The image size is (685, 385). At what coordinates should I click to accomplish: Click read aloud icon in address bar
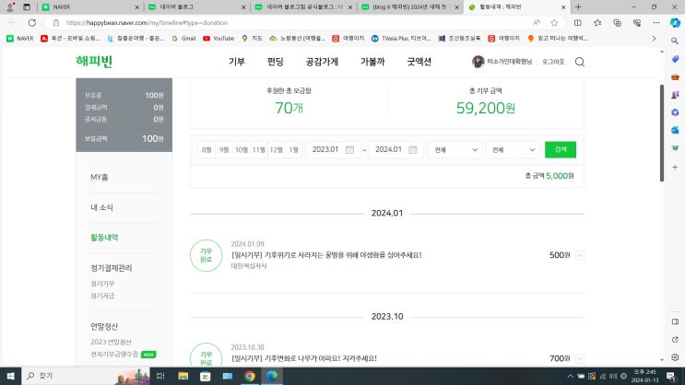tap(537, 23)
